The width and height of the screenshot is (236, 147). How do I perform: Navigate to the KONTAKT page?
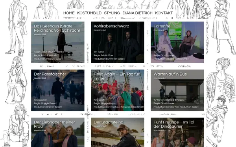164,13
